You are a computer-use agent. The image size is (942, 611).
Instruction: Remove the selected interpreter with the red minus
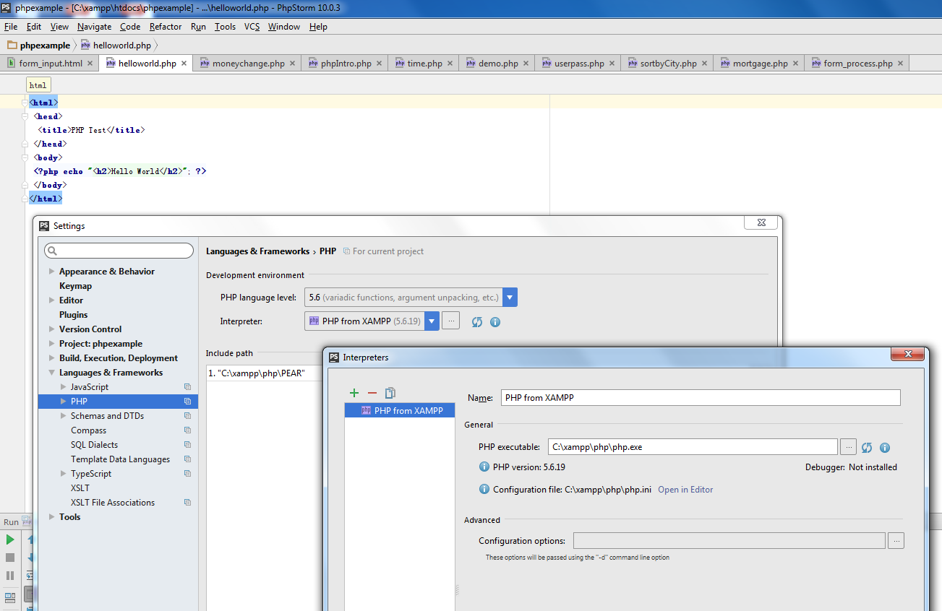372,393
